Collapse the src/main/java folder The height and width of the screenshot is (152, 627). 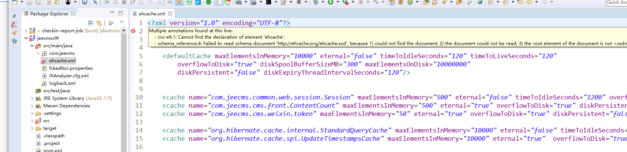pyautogui.click(x=32, y=46)
